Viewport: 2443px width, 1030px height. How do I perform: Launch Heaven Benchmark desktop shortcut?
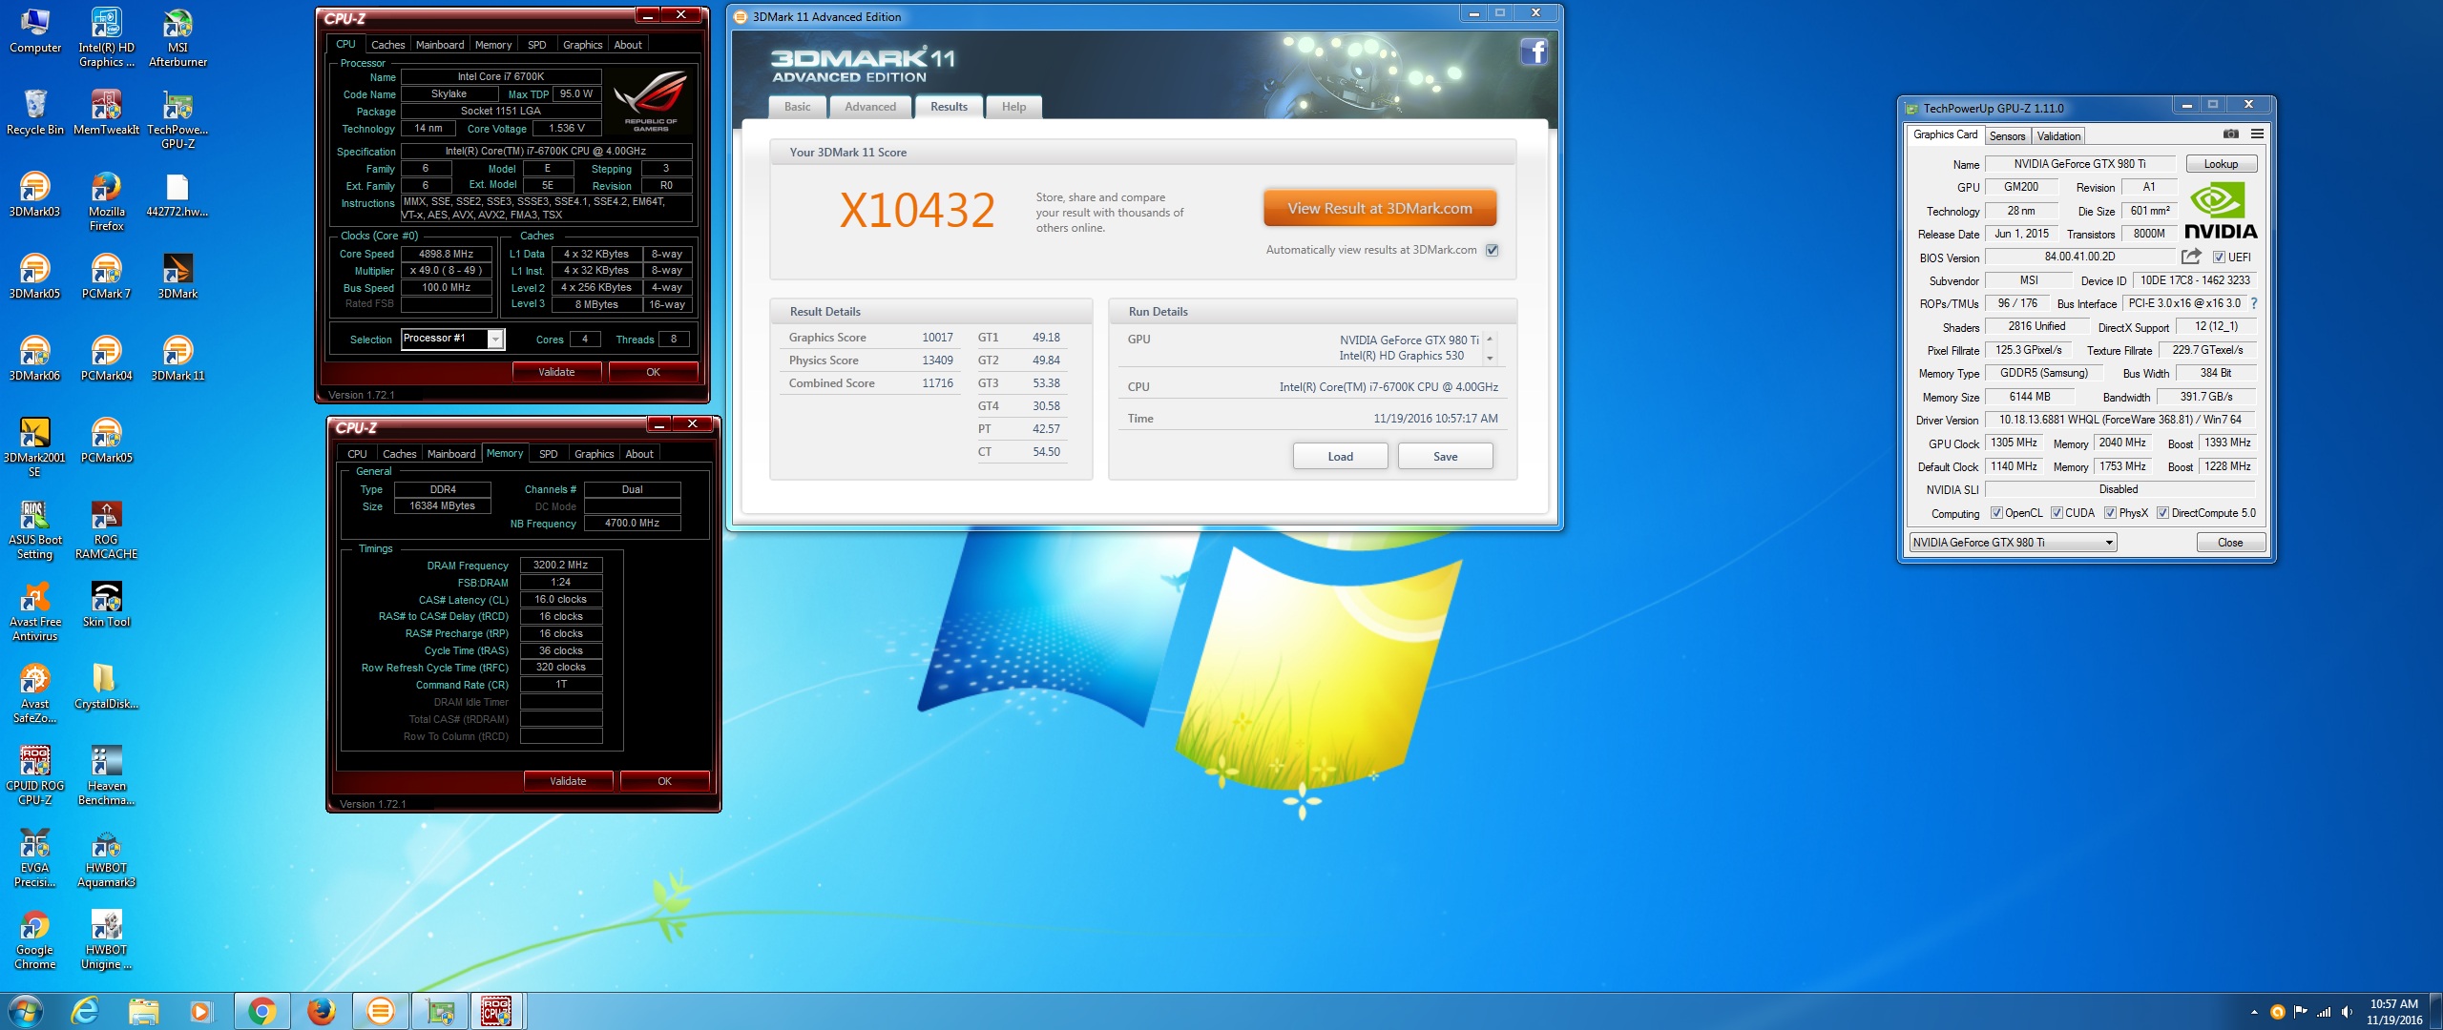click(106, 775)
